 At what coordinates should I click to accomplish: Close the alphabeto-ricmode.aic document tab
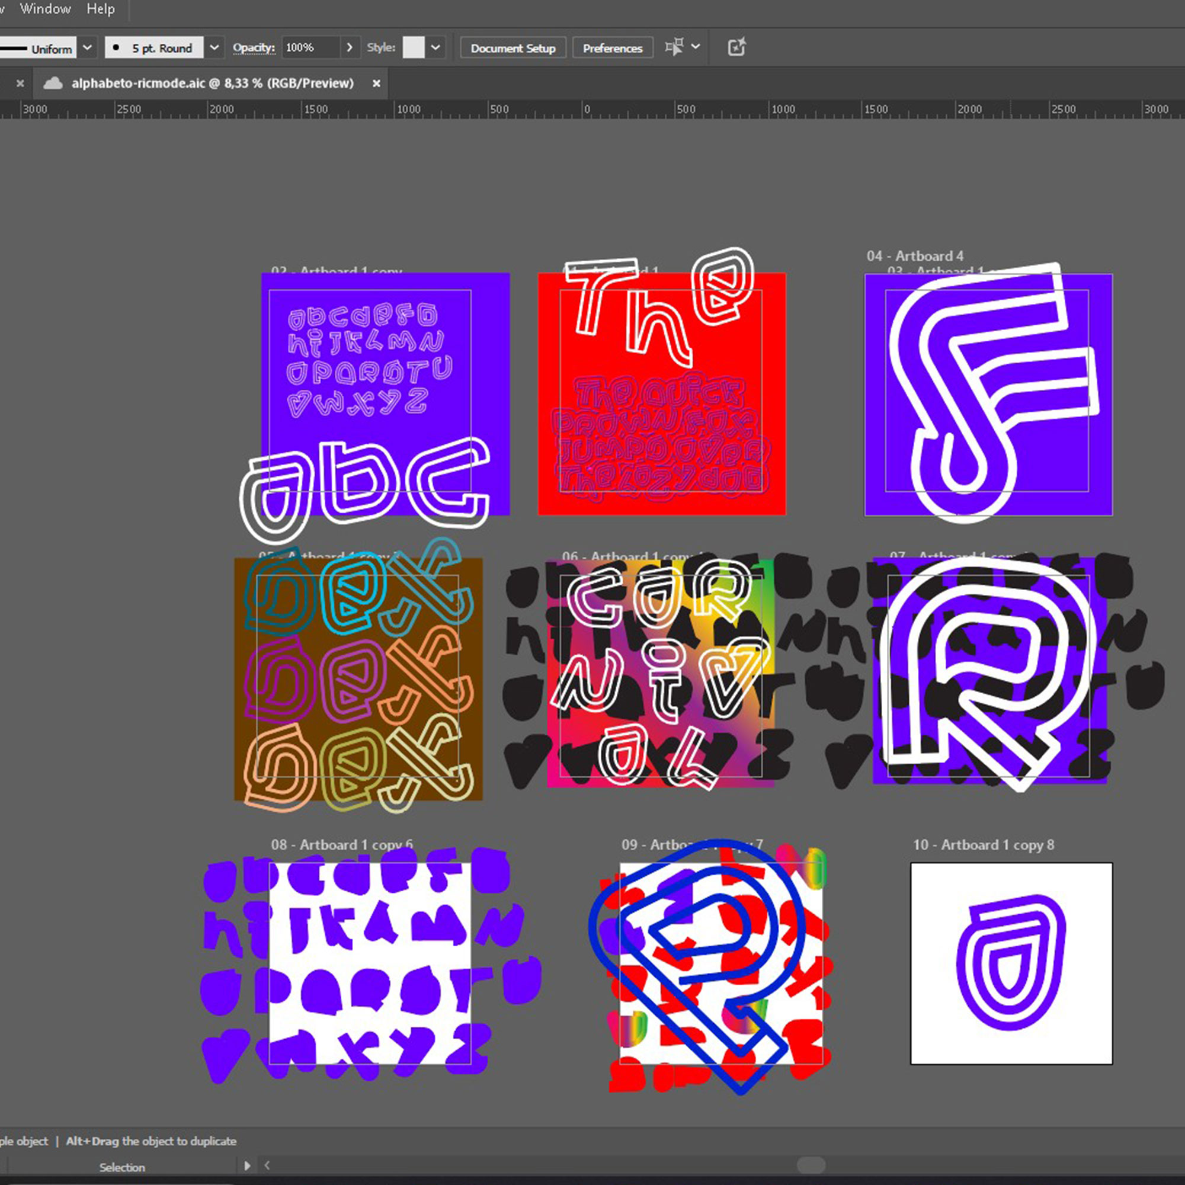pos(377,84)
